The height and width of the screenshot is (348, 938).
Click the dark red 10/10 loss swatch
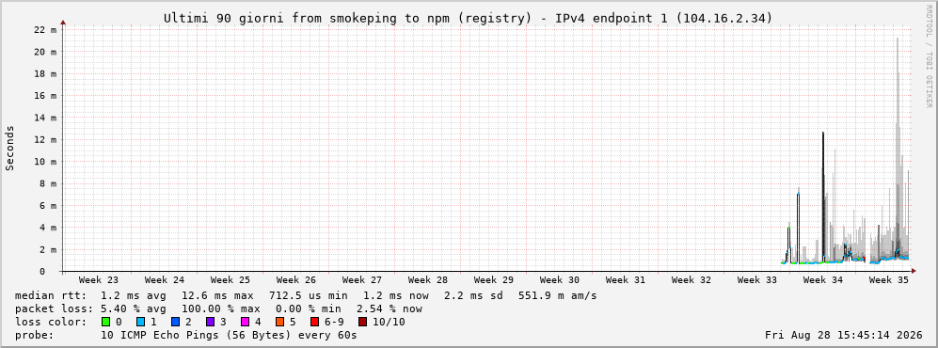(x=362, y=322)
